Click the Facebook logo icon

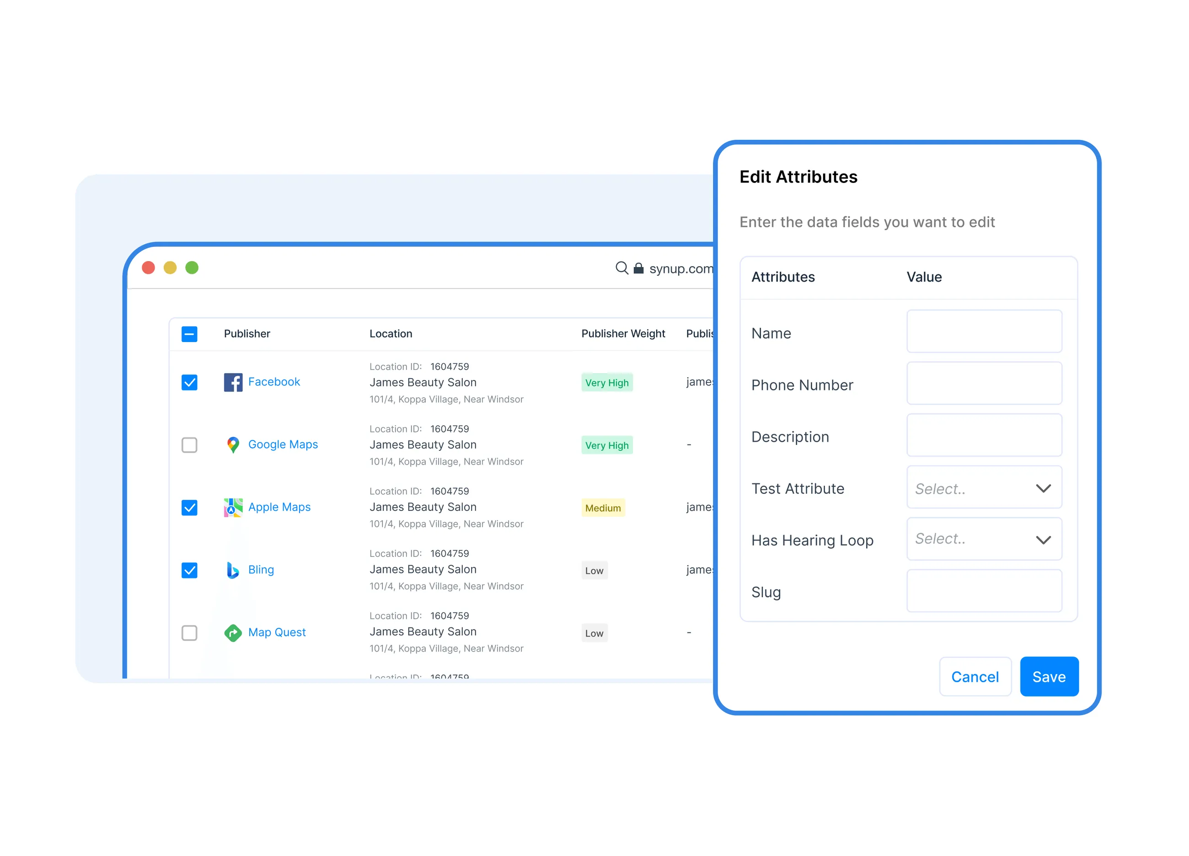233,383
